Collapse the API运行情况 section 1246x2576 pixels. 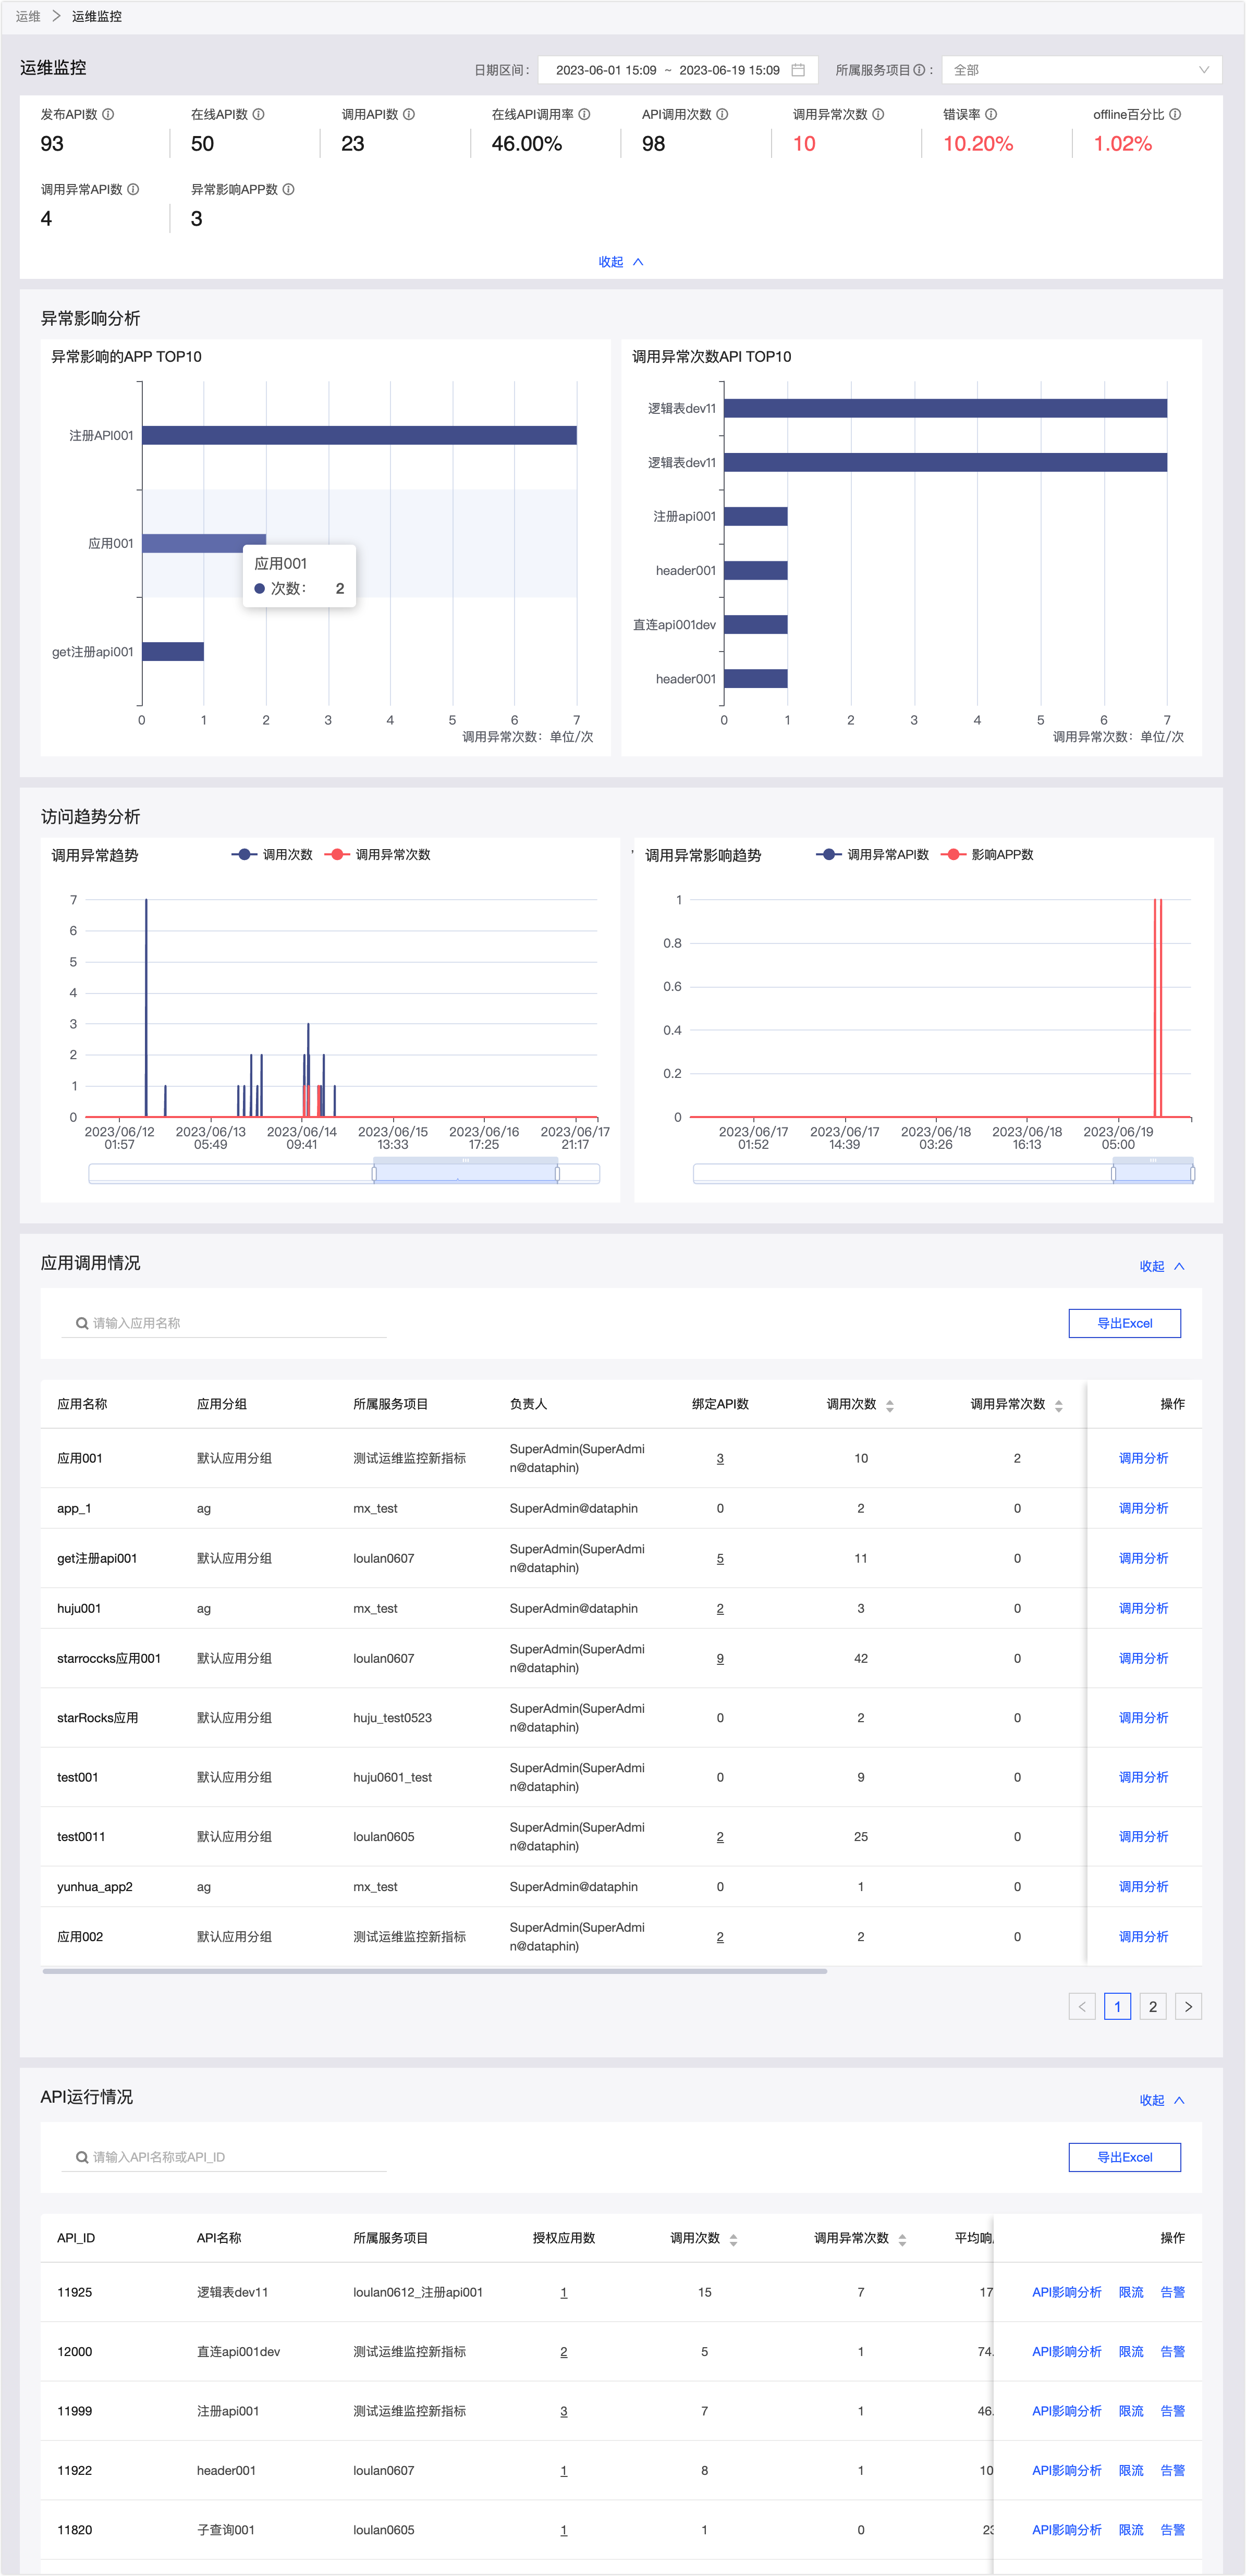point(1162,2100)
